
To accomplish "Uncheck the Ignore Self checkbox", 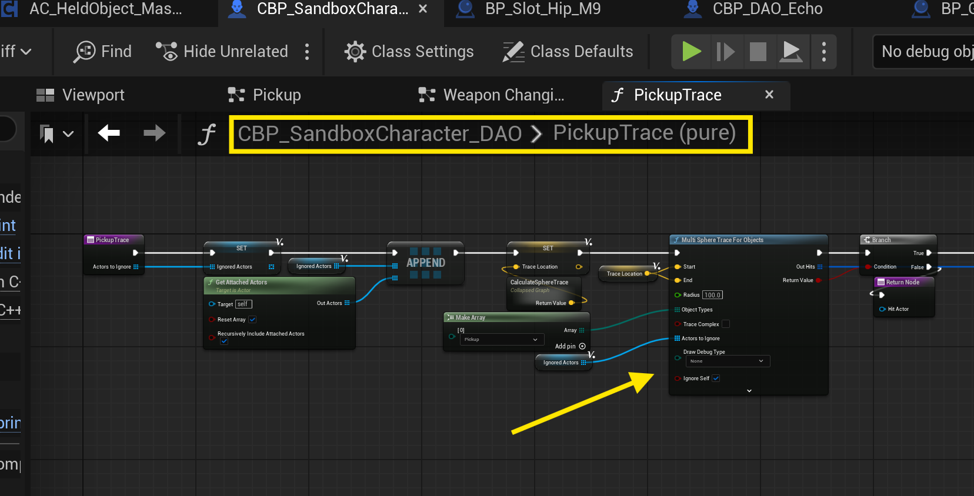I will coord(716,378).
